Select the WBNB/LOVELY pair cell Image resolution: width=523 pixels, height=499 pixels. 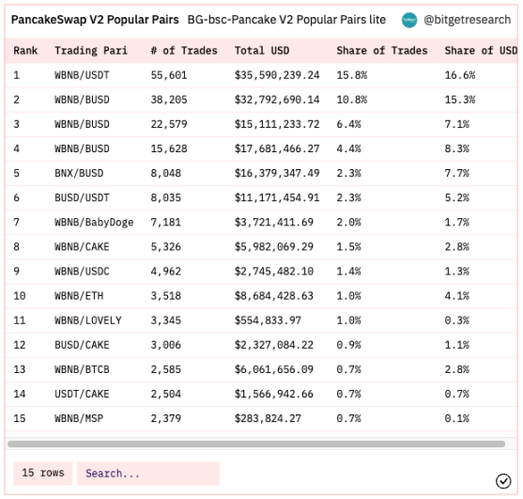(x=88, y=320)
